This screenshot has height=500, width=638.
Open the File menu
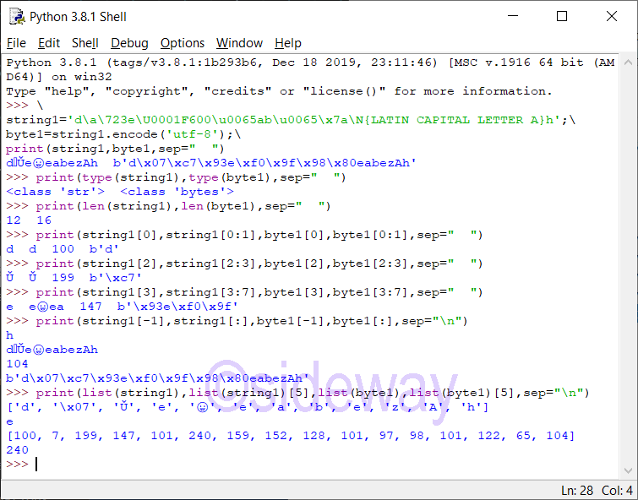pos(16,43)
